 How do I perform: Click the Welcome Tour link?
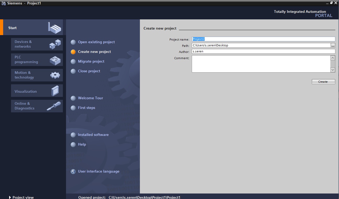(x=90, y=98)
